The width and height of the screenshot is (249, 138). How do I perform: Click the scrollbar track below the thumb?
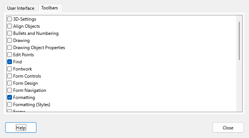pyautogui.click(x=239, y=85)
